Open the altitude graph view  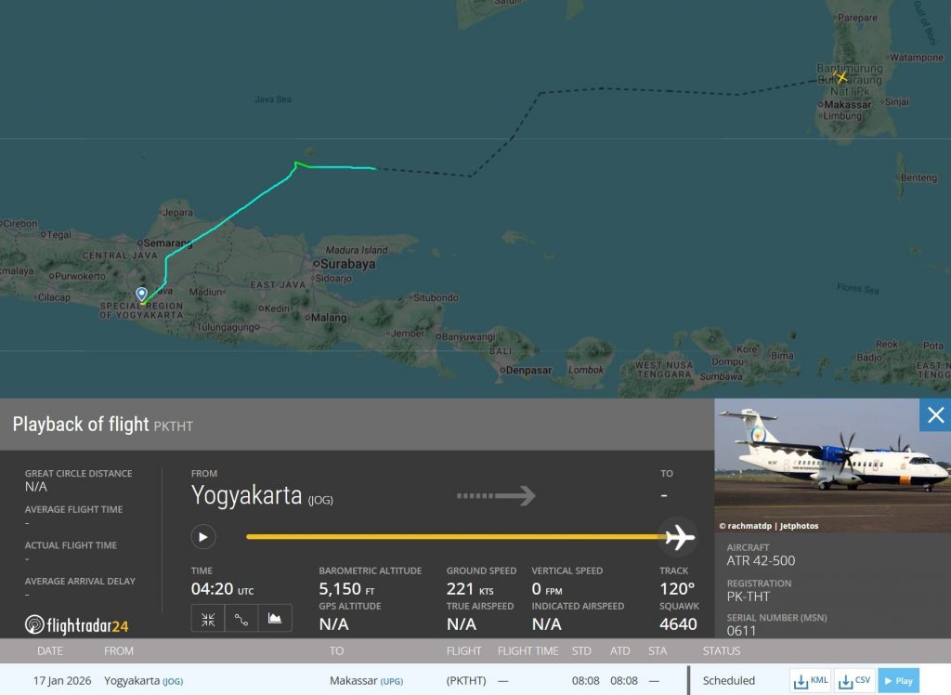[x=275, y=618]
